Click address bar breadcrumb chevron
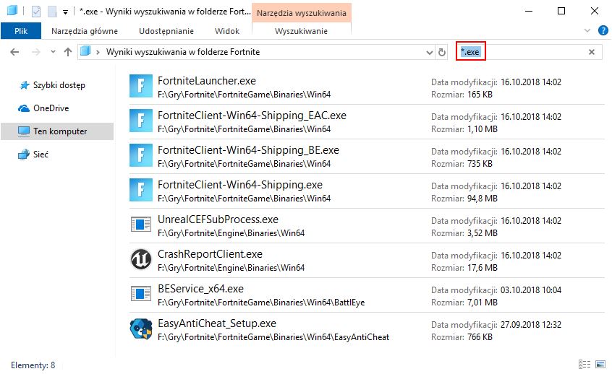612x374 pixels. 98,52
